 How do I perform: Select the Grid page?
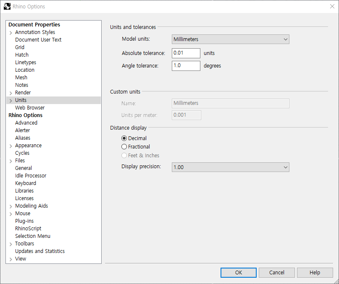20,47
